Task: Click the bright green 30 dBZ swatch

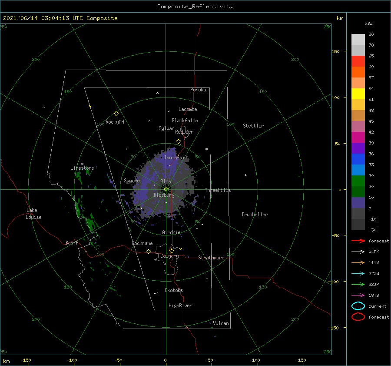Action: pyautogui.click(x=358, y=181)
